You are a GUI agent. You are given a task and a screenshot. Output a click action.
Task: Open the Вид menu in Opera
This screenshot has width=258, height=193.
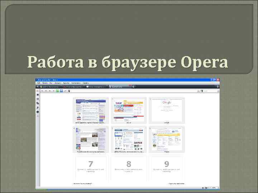coord(51,83)
